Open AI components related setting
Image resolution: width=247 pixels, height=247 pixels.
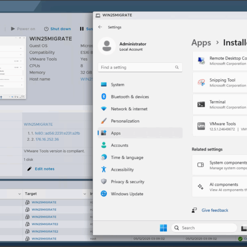pos(220,187)
